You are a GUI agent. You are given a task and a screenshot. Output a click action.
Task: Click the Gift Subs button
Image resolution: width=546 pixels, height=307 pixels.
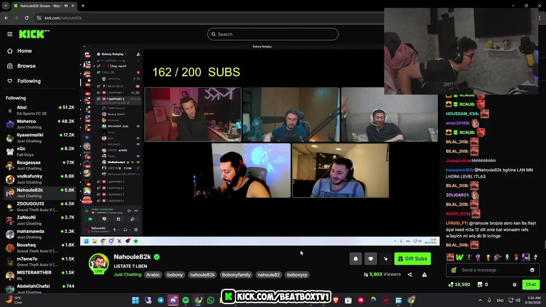coord(412,259)
